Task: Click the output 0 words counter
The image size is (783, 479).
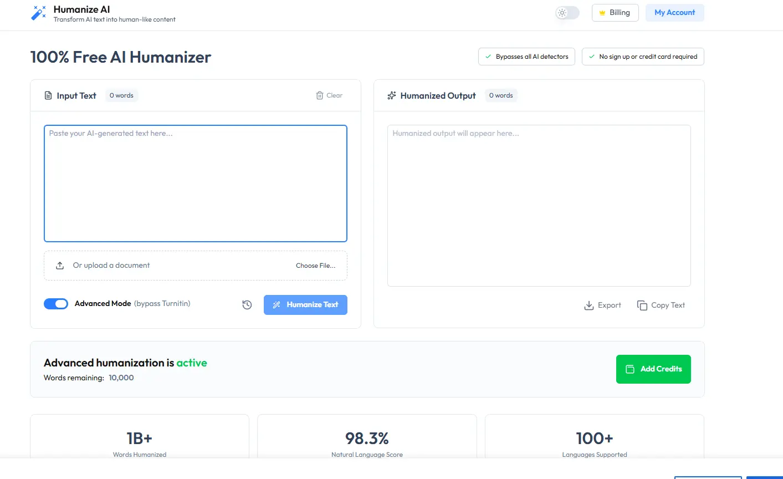Action: [x=501, y=95]
